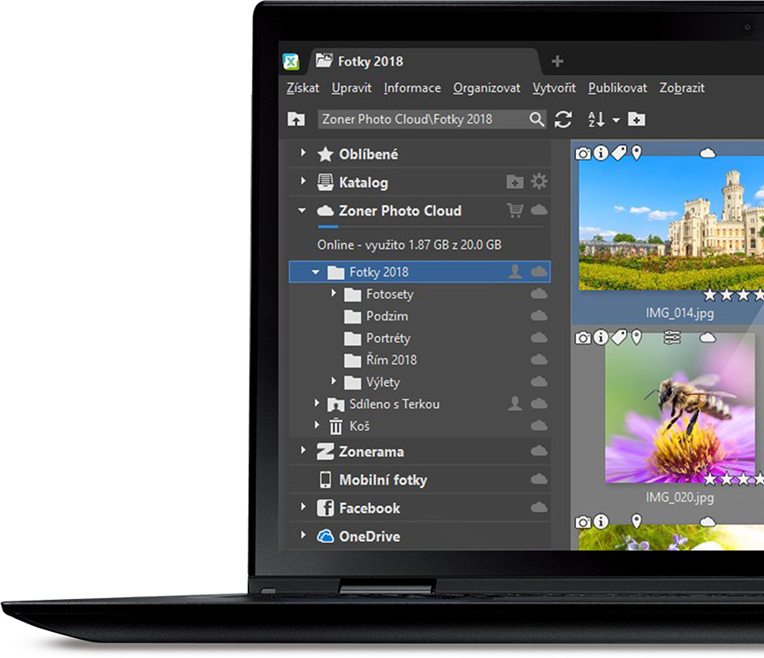Open Katalog settings gear
The height and width of the screenshot is (658, 764).
coord(539,181)
